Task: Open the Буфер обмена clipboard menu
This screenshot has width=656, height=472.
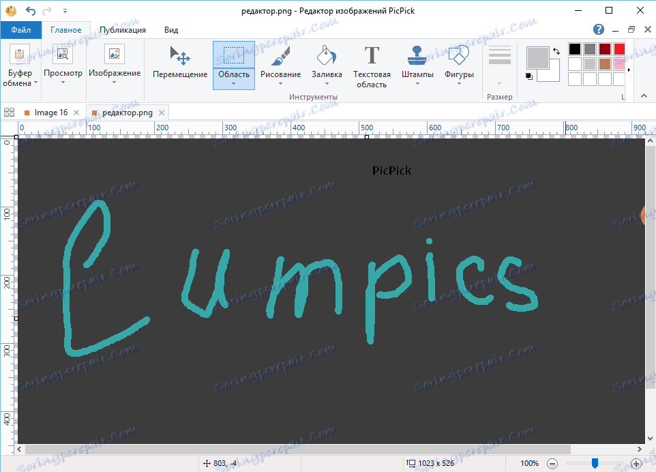Action: (20, 65)
